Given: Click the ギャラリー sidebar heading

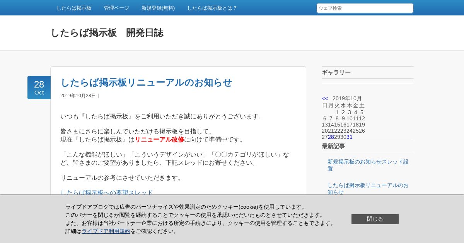Looking at the screenshot, I should pyautogui.click(x=336, y=73).
